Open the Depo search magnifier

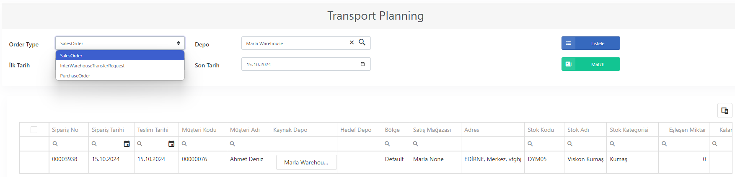[362, 42]
